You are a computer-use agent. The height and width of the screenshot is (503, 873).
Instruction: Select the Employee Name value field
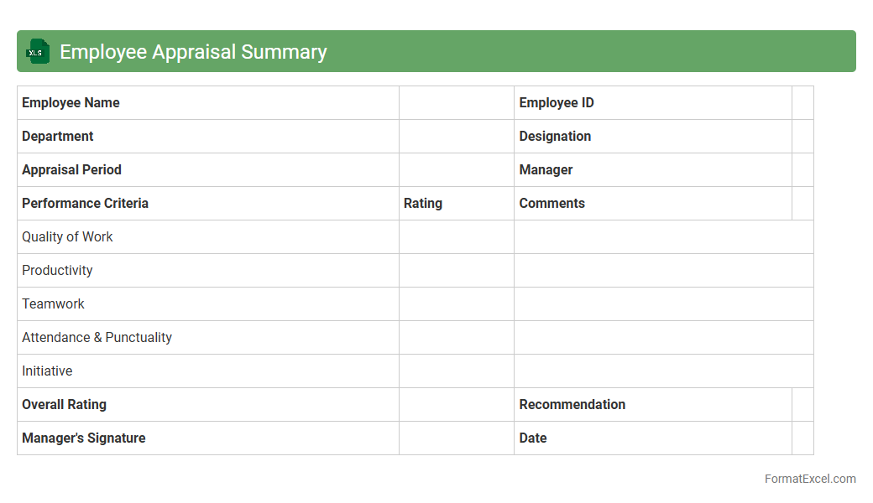pos(456,103)
